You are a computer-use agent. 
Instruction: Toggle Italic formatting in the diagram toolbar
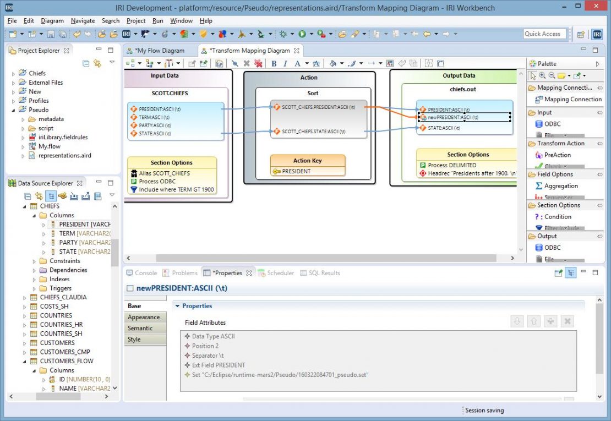tap(285, 63)
